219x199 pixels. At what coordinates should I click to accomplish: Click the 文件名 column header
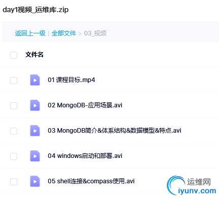coord(34,55)
